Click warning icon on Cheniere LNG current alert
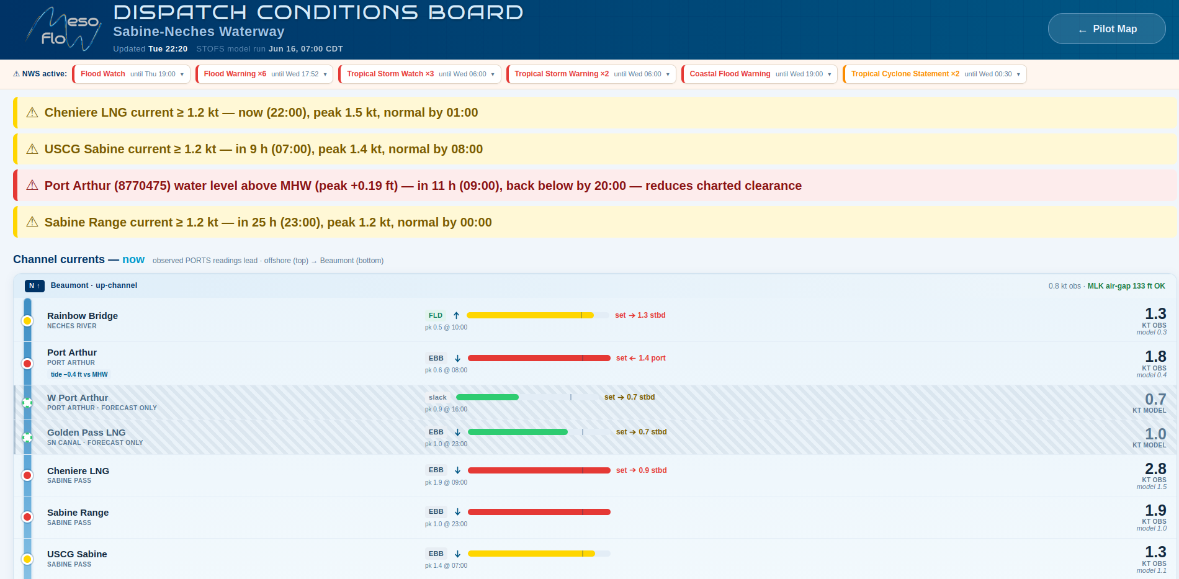This screenshot has height=579, width=1179. (x=32, y=112)
